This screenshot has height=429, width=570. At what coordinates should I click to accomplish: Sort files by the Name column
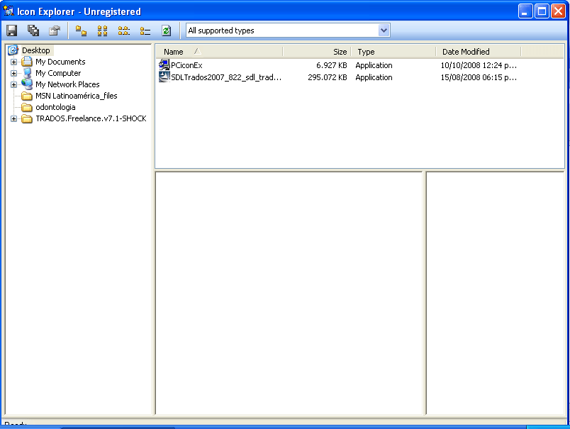(174, 51)
